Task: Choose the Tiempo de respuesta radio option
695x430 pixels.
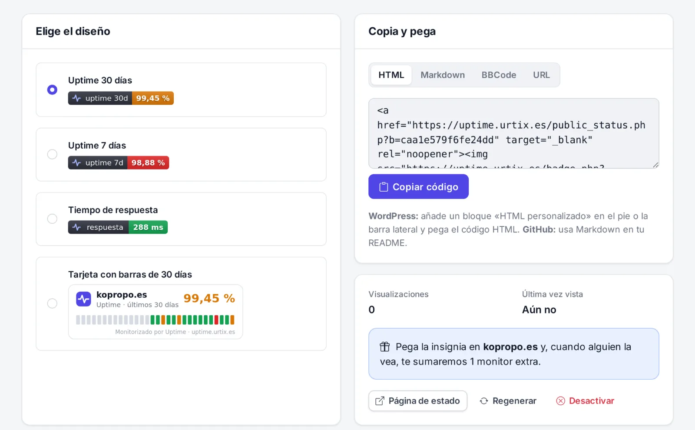Action: [x=52, y=219]
